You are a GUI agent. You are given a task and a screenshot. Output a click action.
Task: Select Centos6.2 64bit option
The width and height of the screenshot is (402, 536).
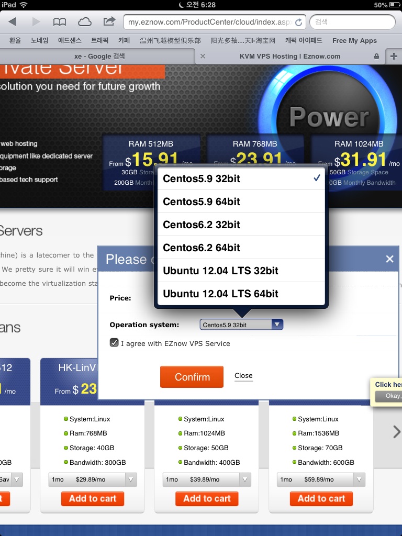(241, 248)
